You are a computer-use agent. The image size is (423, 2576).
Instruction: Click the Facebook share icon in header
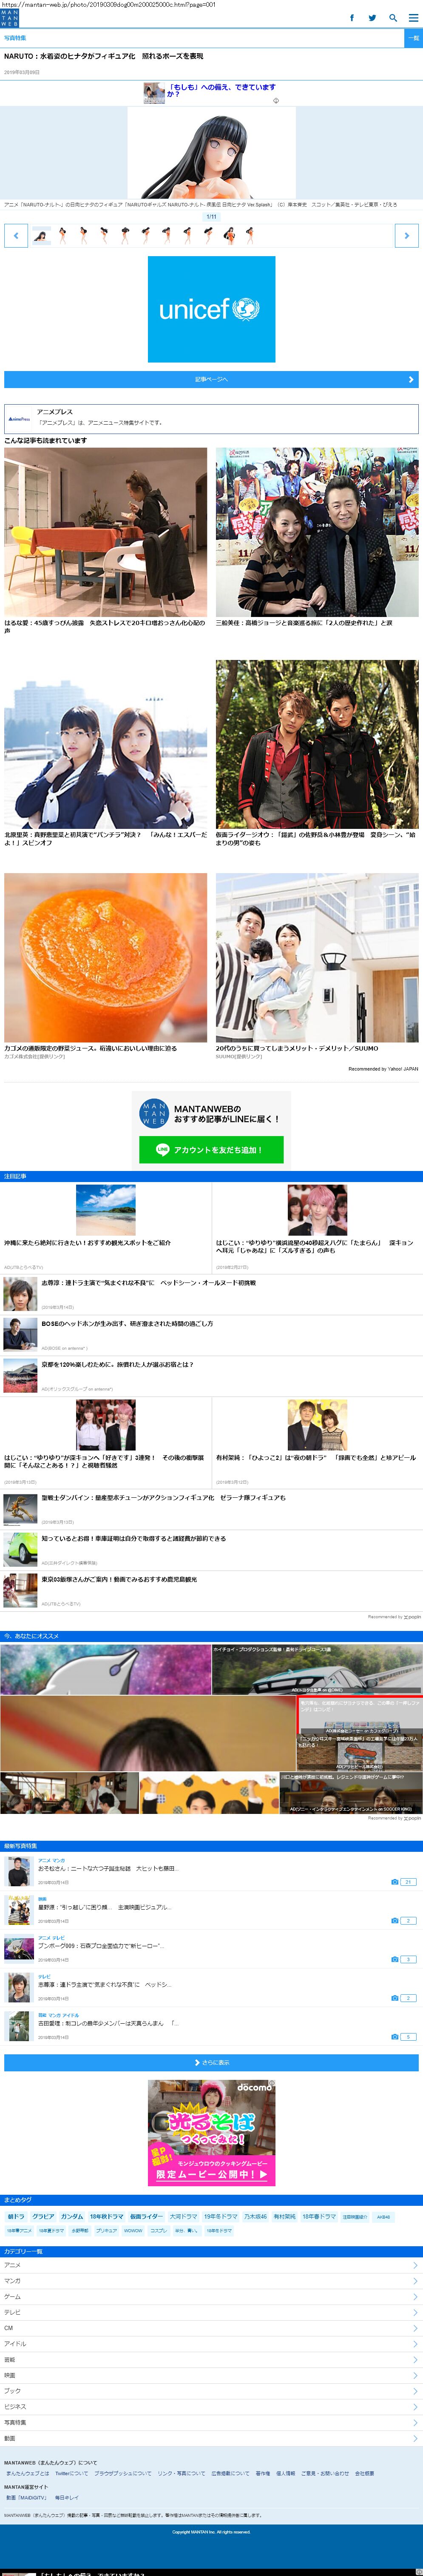click(351, 18)
